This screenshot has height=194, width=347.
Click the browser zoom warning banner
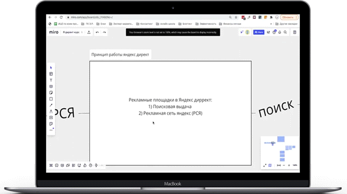click(x=173, y=32)
